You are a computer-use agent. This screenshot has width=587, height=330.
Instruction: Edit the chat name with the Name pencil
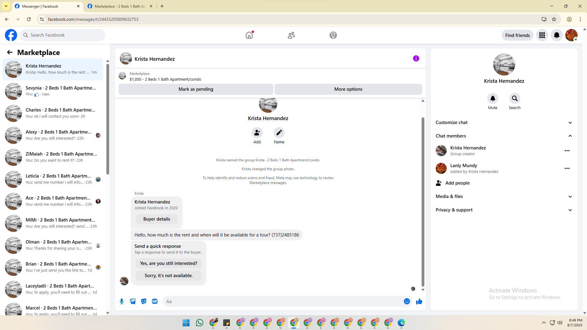(x=279, y=133)
